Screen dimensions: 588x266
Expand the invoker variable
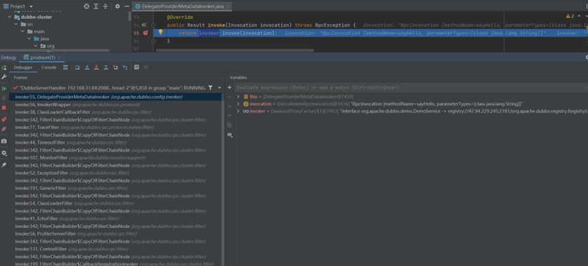(x=239, y=111)
